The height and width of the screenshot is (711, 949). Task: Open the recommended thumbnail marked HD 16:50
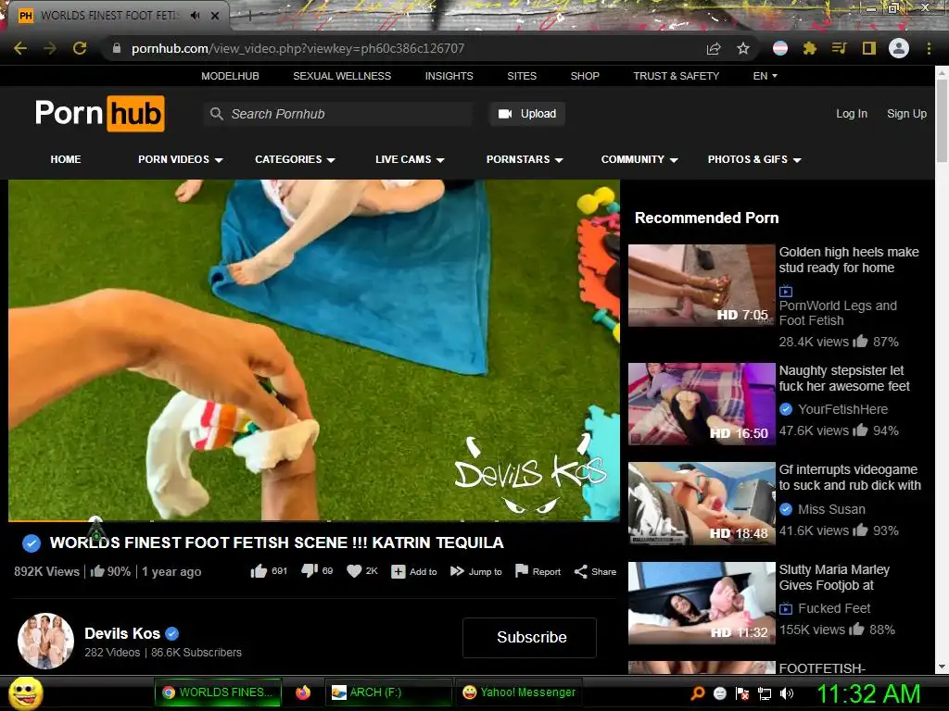pos(702,404)
